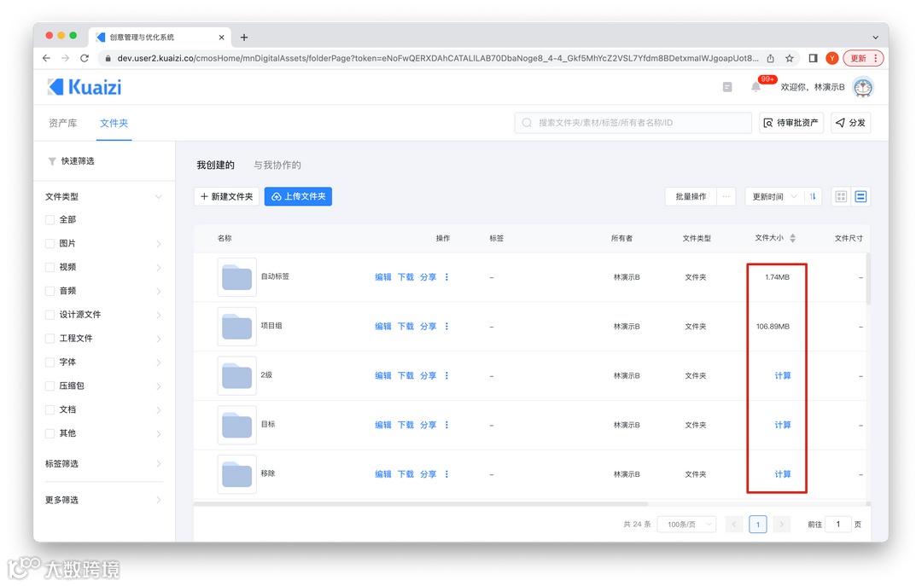Open more actions for 自动标签 folder

point(445,276)
